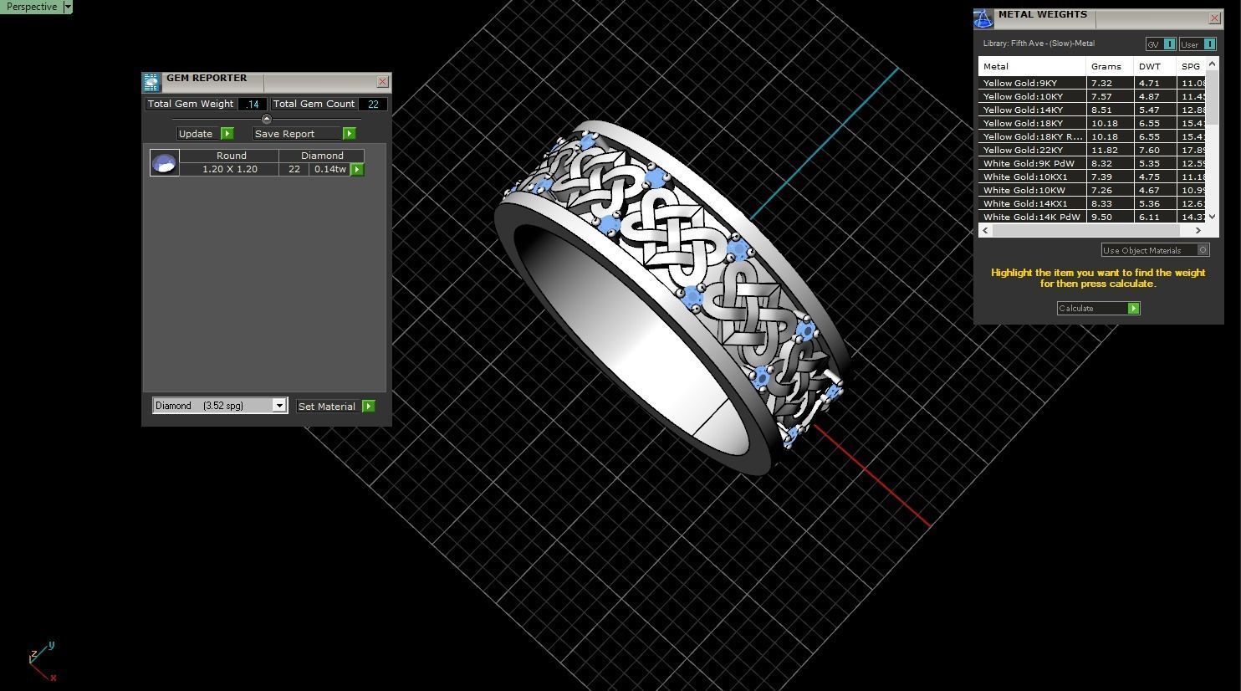
Task: Click the XYZ axis indicator icon
Action: click(43, 662)
